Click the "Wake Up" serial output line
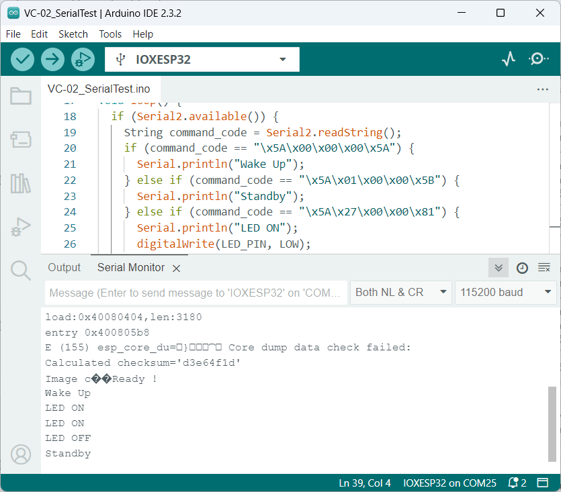 pyautogui.click(x=68, y=393)
